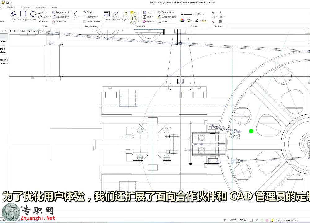
Task: Switch to the Structure ribbon tab
Action: pos(25,7)
